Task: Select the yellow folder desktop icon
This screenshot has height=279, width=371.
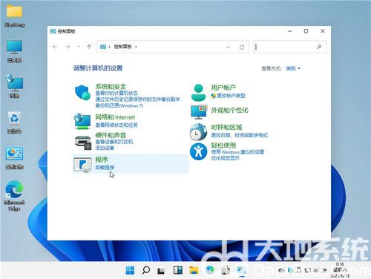Action: point(14,16)
